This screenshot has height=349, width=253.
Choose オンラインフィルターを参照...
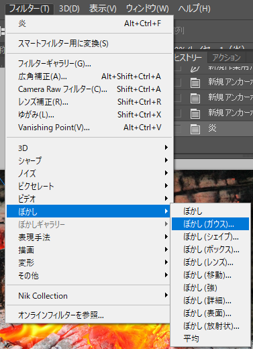tap(89, 315)
